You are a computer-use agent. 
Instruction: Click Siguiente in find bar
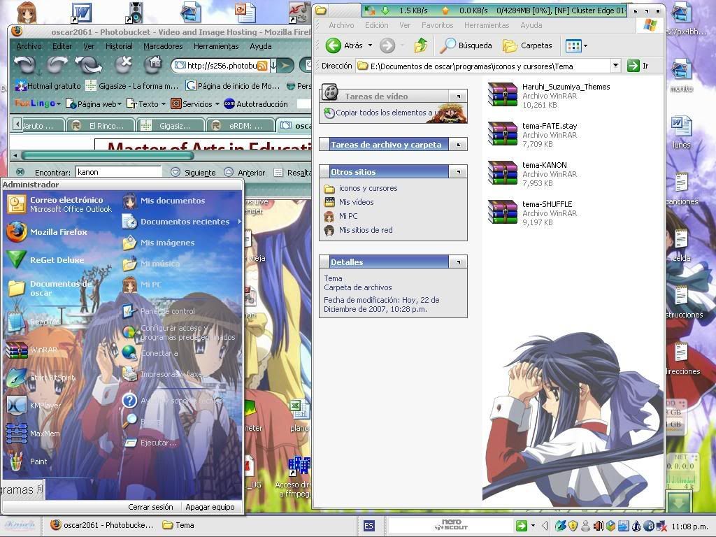coord(193,173)
